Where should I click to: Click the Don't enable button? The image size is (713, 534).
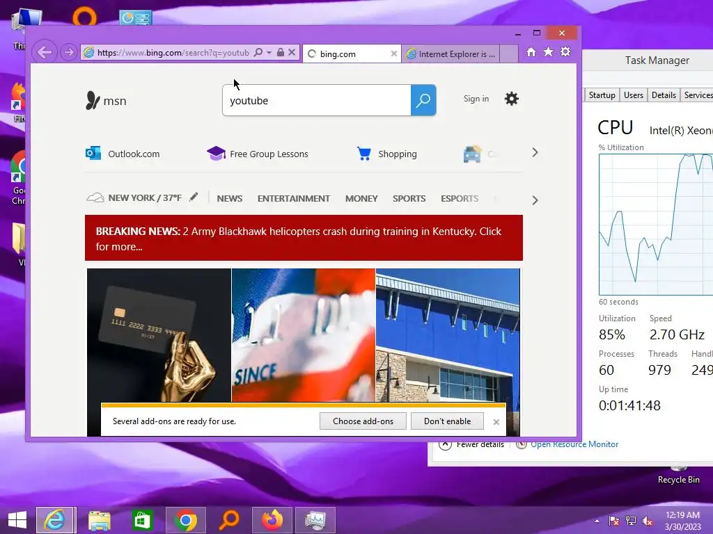[x=448, y=421]
